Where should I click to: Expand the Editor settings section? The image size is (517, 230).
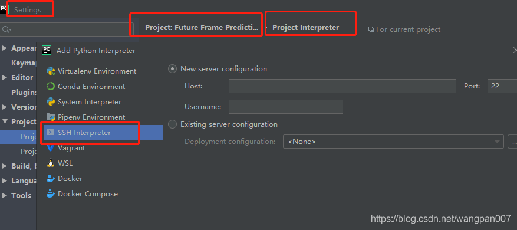pos(4,77)
